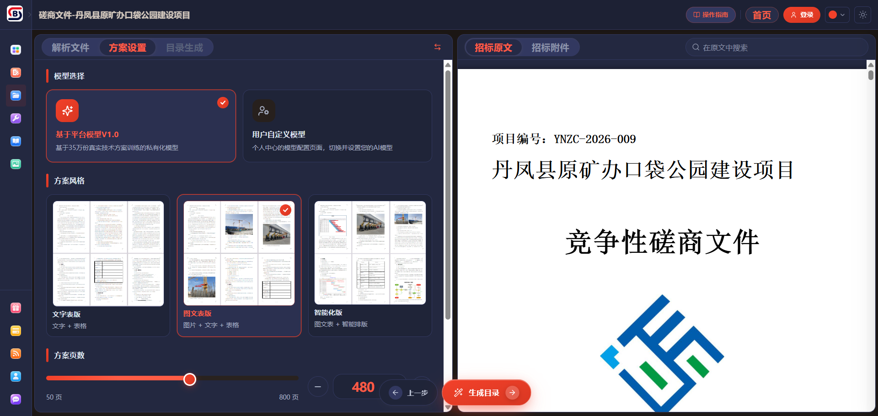Open the orange RSS feed sidebar icon
This screenshot has height=416, width=878.
pos(16,354)
